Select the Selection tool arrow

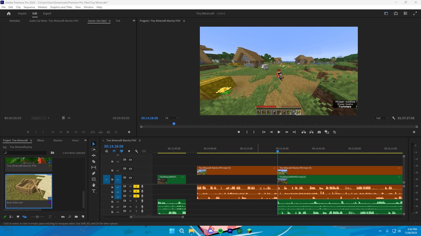94,144
